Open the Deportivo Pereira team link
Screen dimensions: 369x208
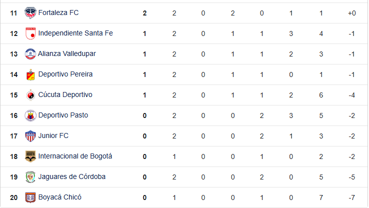[65, 74]
